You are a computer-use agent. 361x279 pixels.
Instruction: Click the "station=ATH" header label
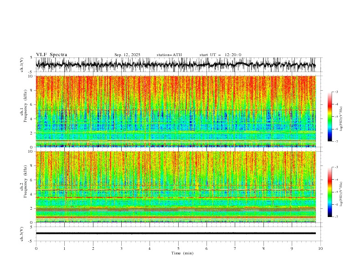click(x=169, y=55)
